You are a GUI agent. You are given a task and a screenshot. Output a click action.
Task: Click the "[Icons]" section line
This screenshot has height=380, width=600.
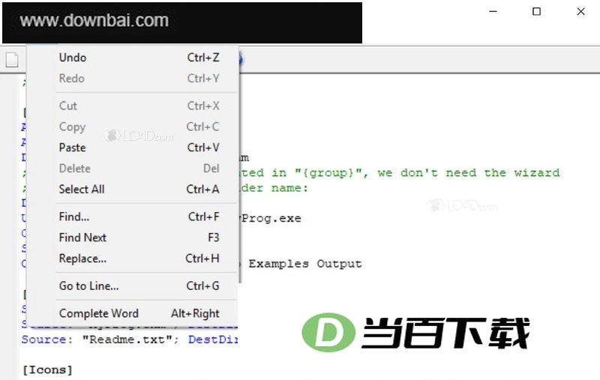point(47,370)
